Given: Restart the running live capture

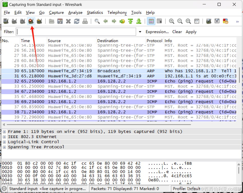Looking at the screenshot, I should [39, 21].
